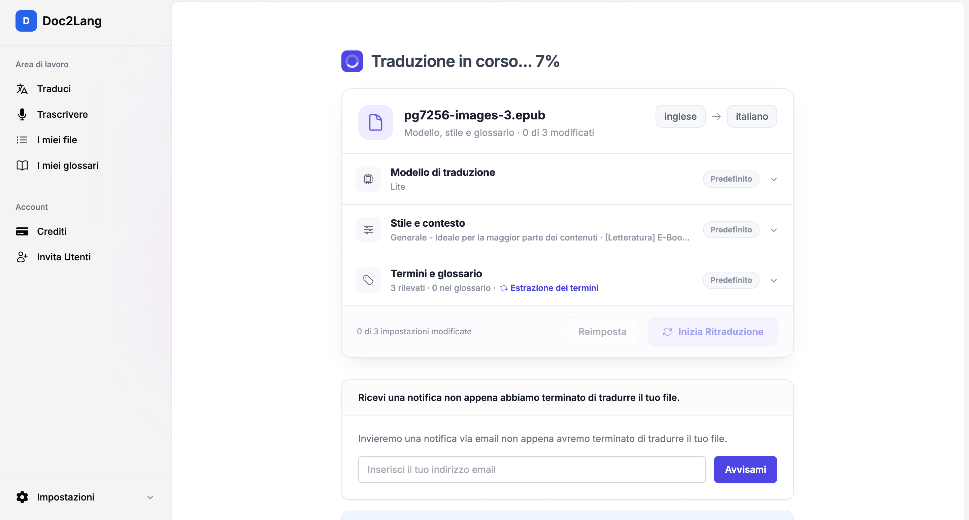
Task: Click the Area di lavoro section label
Action: click(42, 64)
